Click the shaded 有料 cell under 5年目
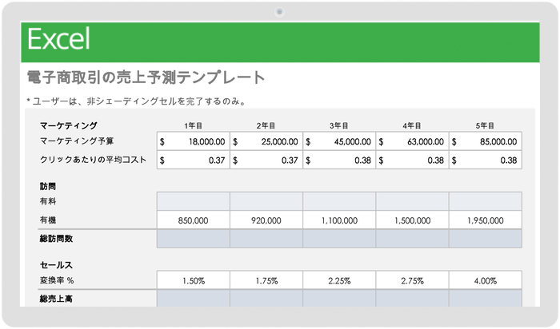The image size is (560, 329). point(486,201)
